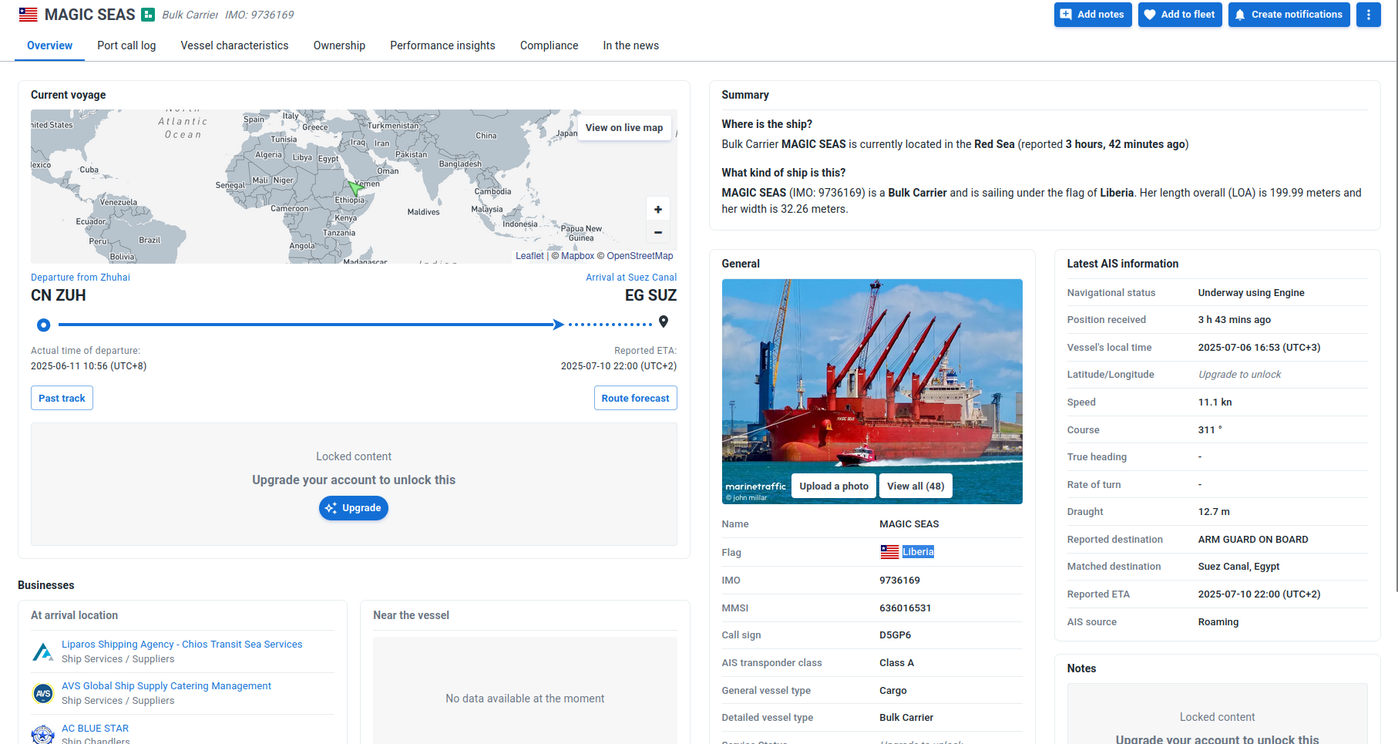Click the Draught value 12.7 m
Image resolution: width=1398 pixels, height=744 pixels.
click(x=1214, y=512)
